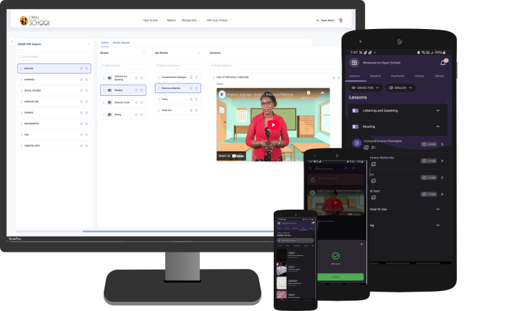Viewport: 515px width, 311px height.
Task: Select the CRE subject row
Action: click(x=54, y=134)
